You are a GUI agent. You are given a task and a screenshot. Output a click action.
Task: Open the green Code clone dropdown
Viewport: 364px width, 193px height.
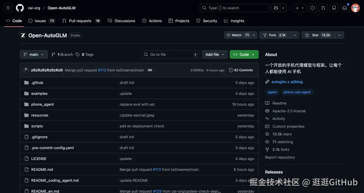coord(244,55)
